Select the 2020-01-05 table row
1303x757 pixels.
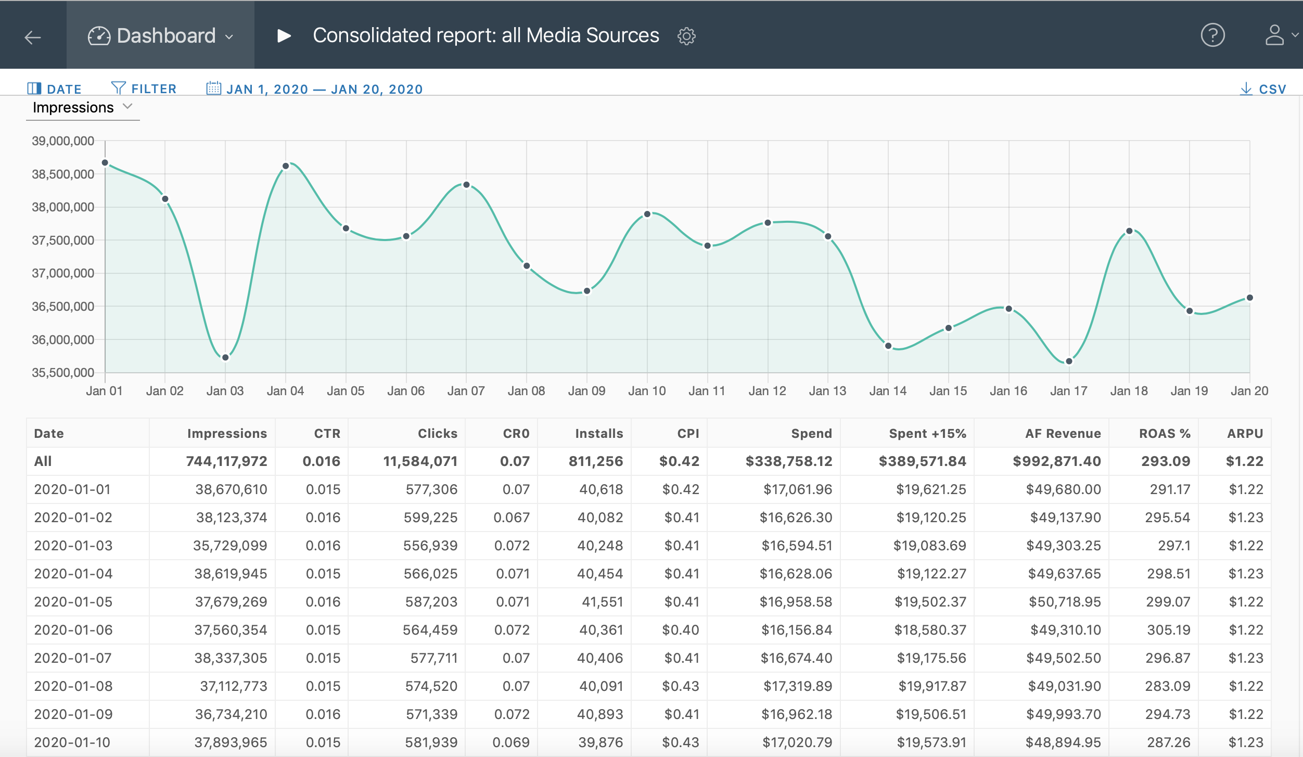[73, 602]
